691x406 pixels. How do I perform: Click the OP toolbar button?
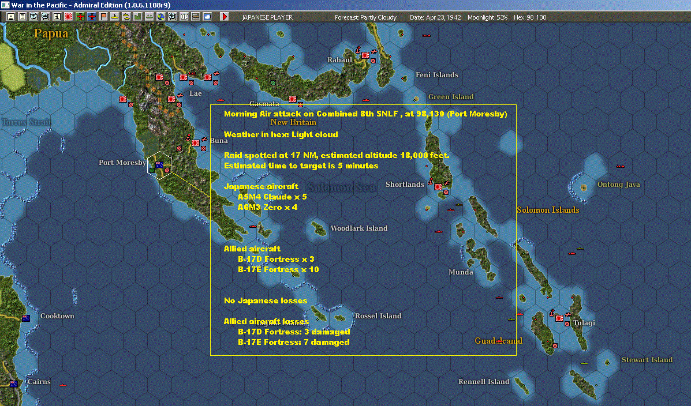(x=184, y=17)
